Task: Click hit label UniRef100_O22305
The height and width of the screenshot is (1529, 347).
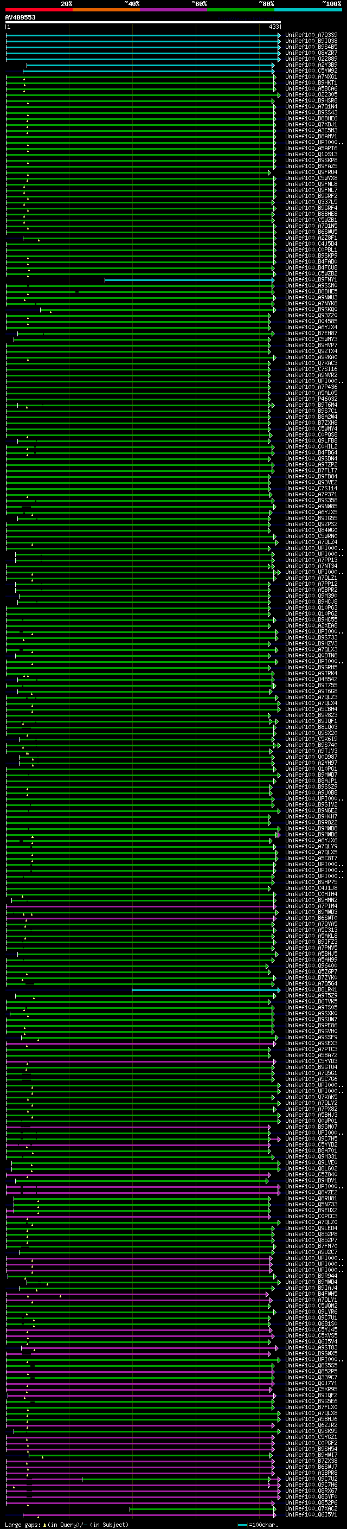Action: coord(311,94)
